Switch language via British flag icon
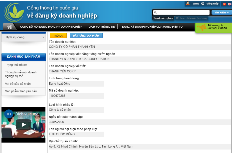 click(229, 4)
